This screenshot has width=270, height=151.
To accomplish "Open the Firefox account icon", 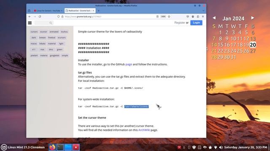I will coord(193,17).
